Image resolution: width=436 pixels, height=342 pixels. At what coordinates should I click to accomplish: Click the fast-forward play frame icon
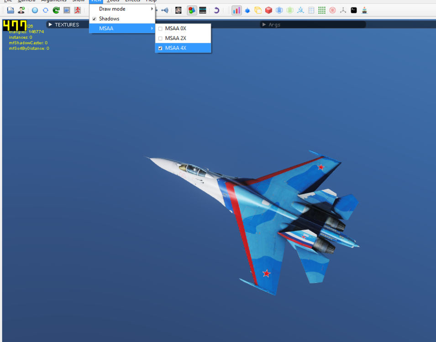67,10
